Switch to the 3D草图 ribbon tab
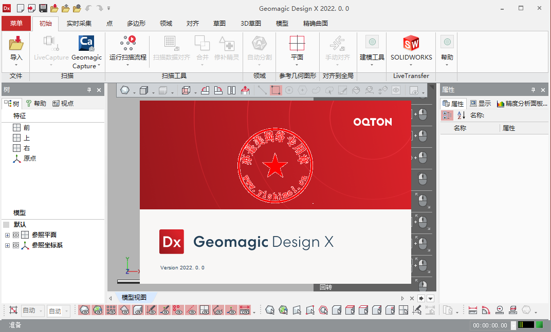 251,24
